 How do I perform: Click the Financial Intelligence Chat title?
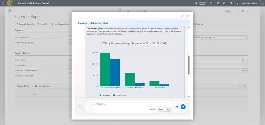pyautogui.click(x=93, y=23)
